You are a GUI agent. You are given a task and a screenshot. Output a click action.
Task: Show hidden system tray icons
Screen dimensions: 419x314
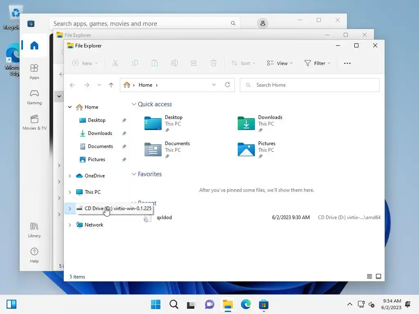coord(349,304)
